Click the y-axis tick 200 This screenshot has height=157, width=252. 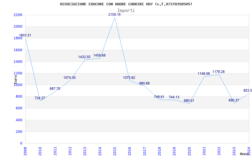click(19, 132)
